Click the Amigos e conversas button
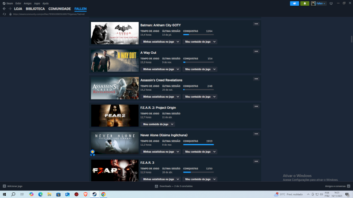 coord(337,186)
